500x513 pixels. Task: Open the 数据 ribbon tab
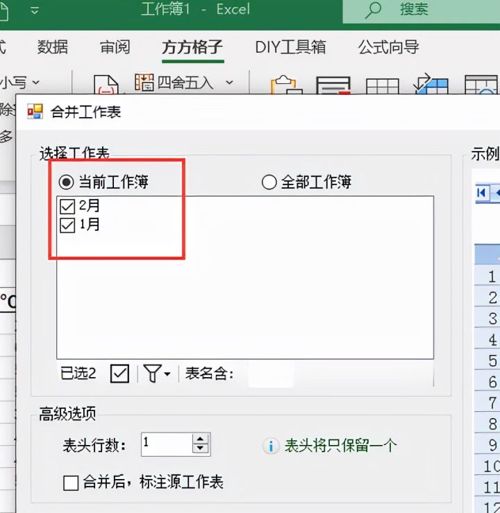[52, 47]
